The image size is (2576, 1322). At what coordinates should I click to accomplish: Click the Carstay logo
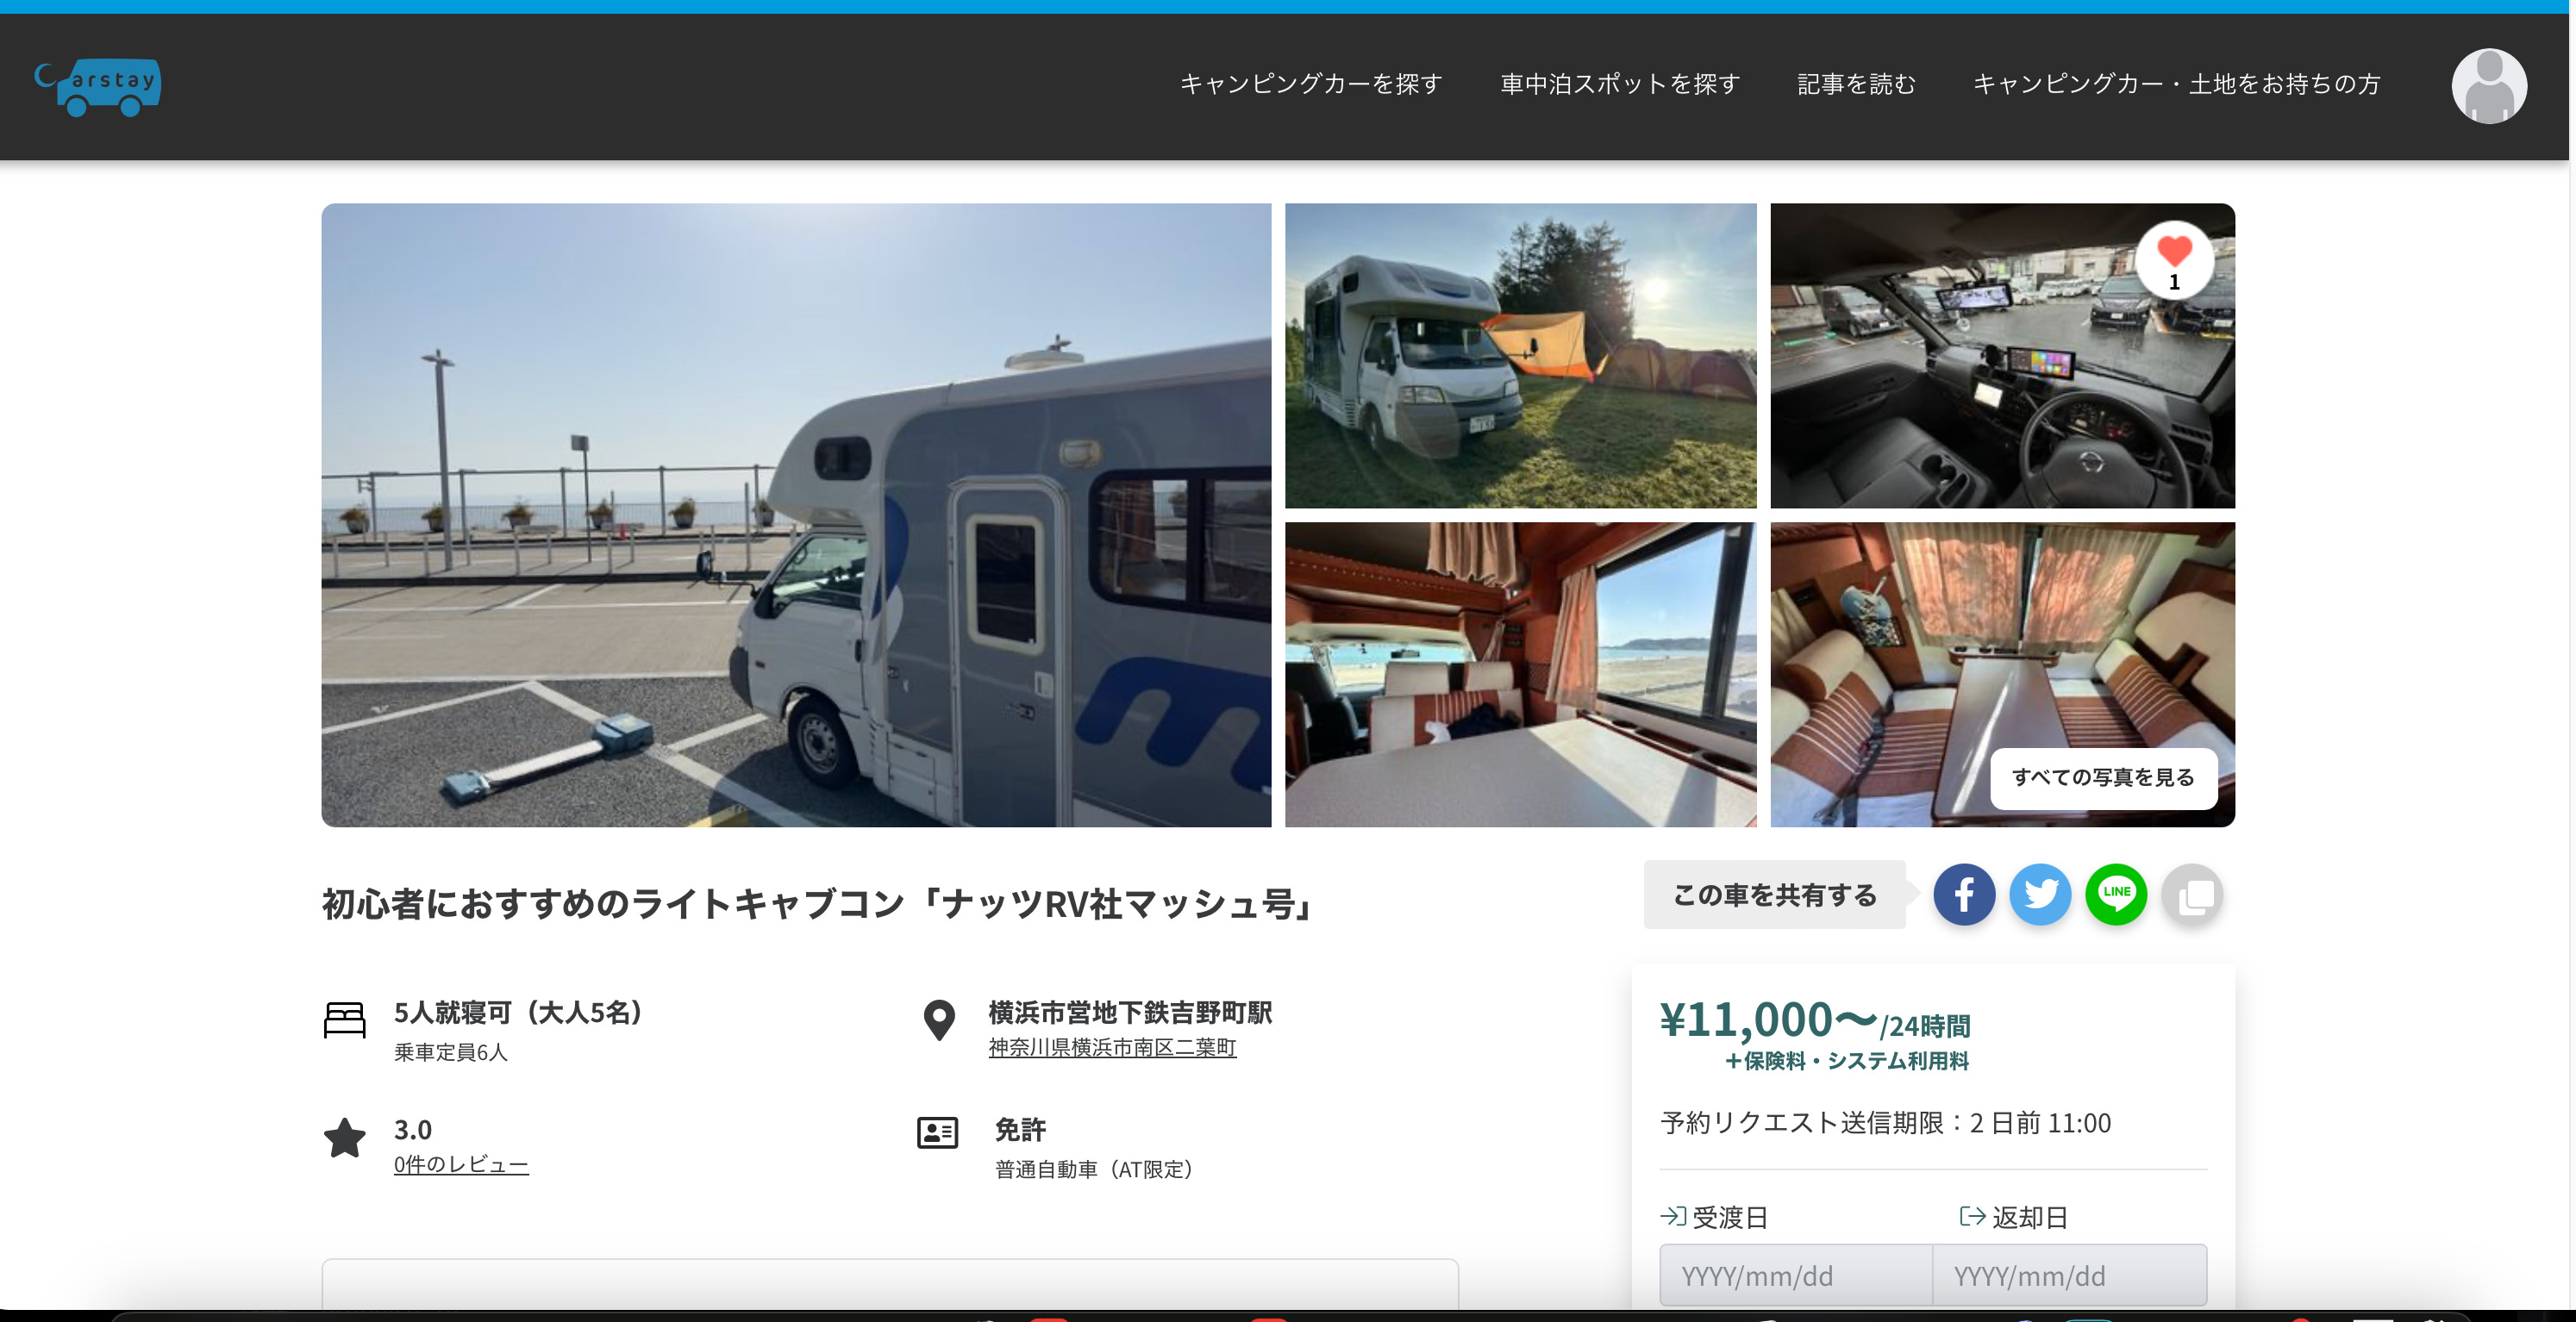pyautogui.click(x=98, y=87)
